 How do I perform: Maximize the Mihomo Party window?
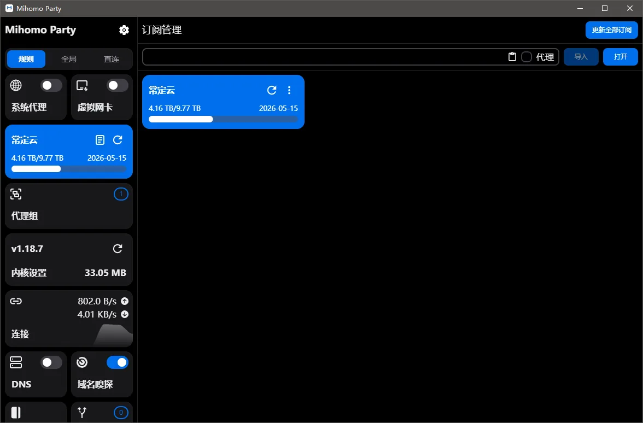[x=605, y=8]
